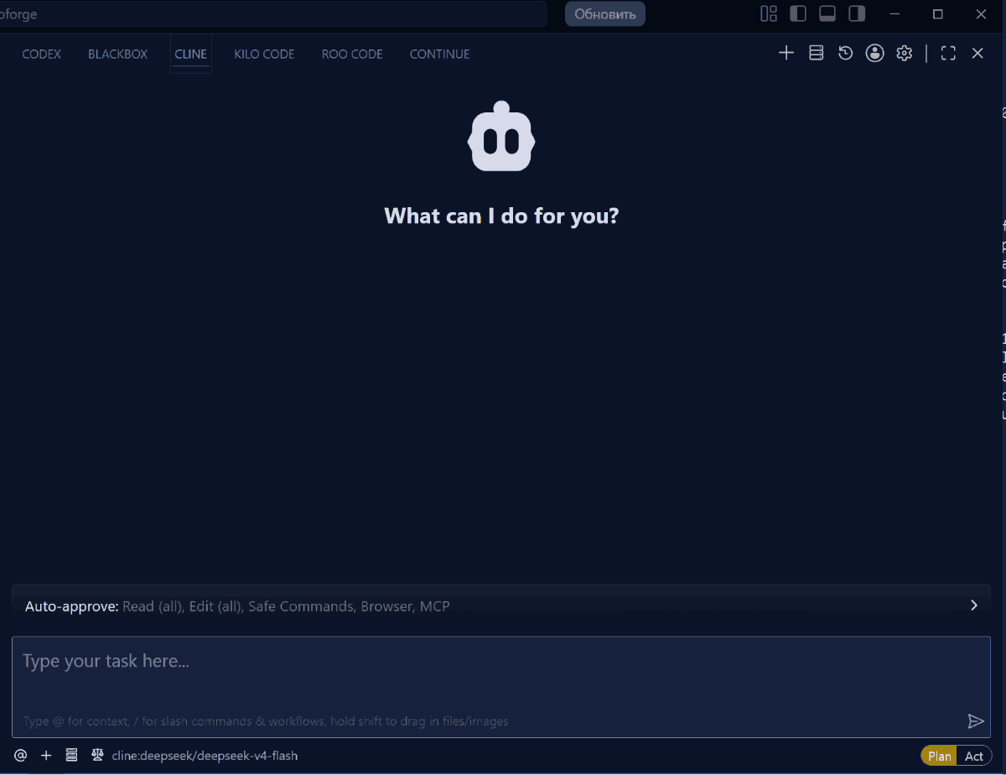Click the title bar search field

coord(272,14)
